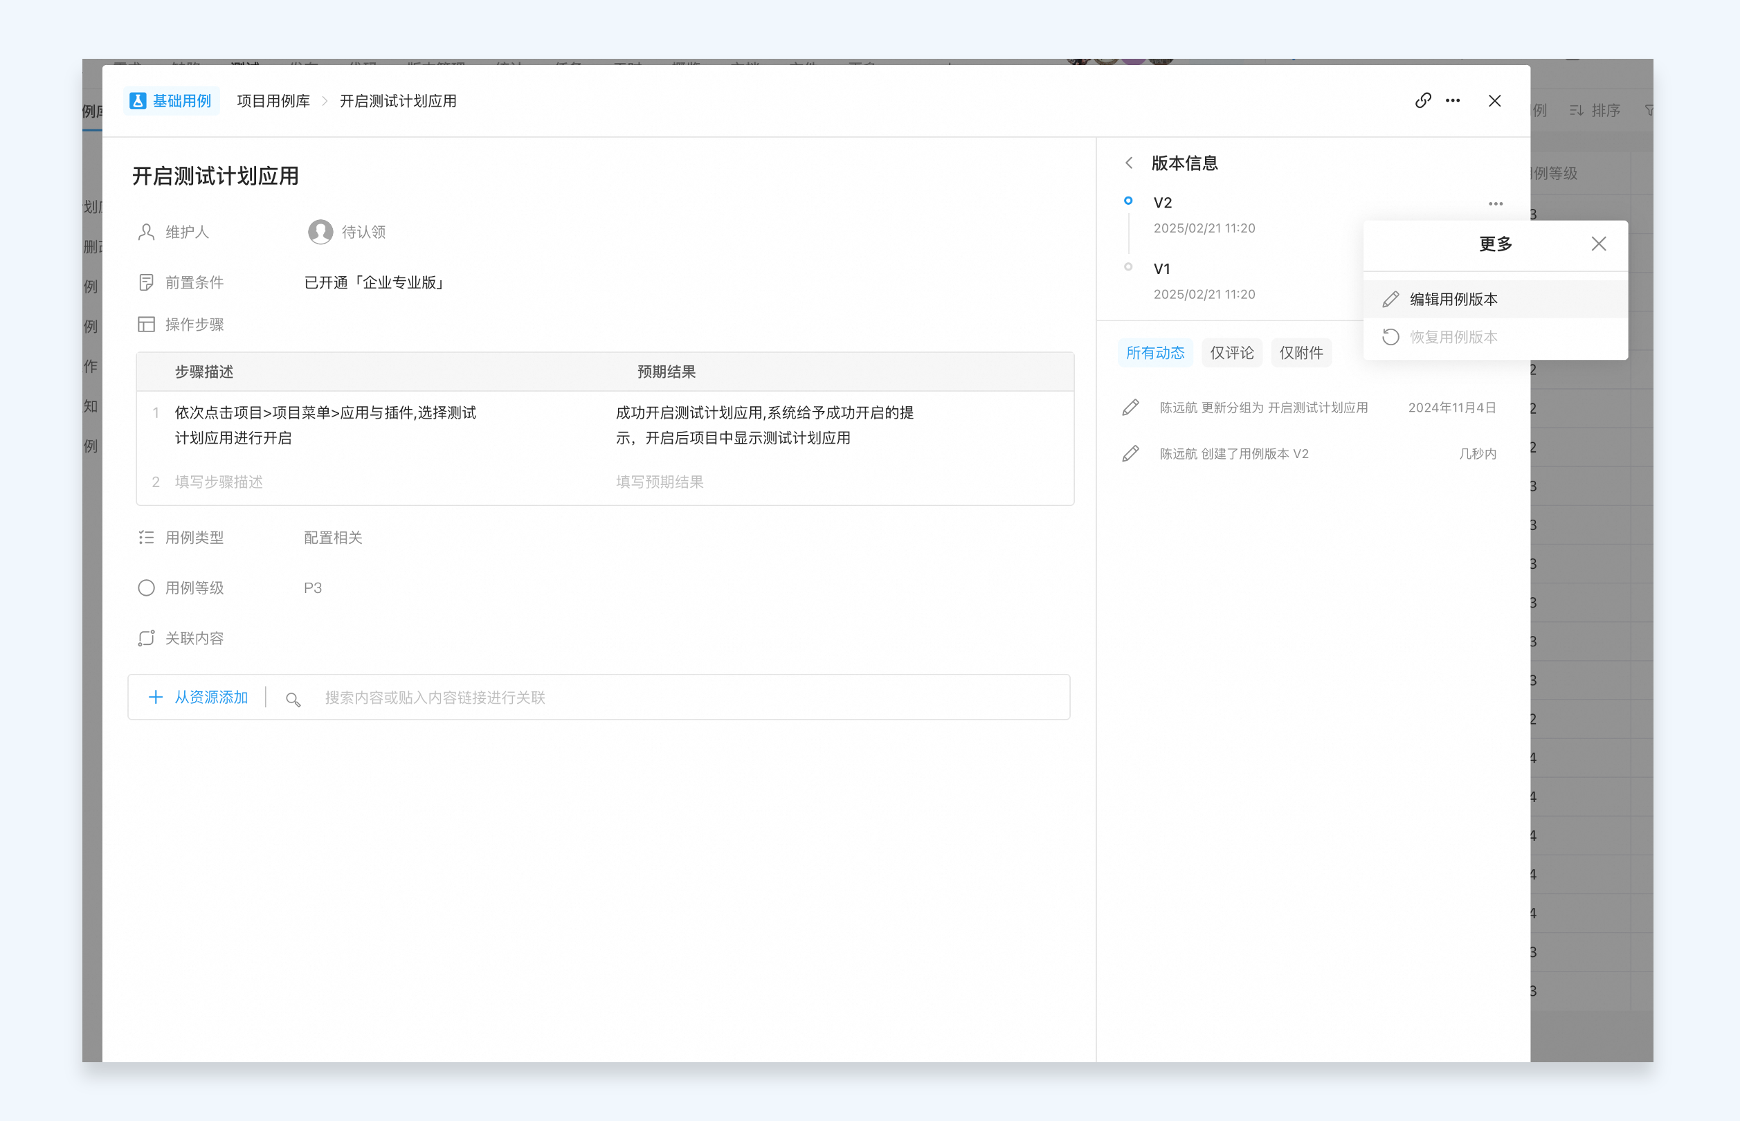Click the 从资源添加 button
Viewport: 1740px width, 1121px height.
(198, 698)
